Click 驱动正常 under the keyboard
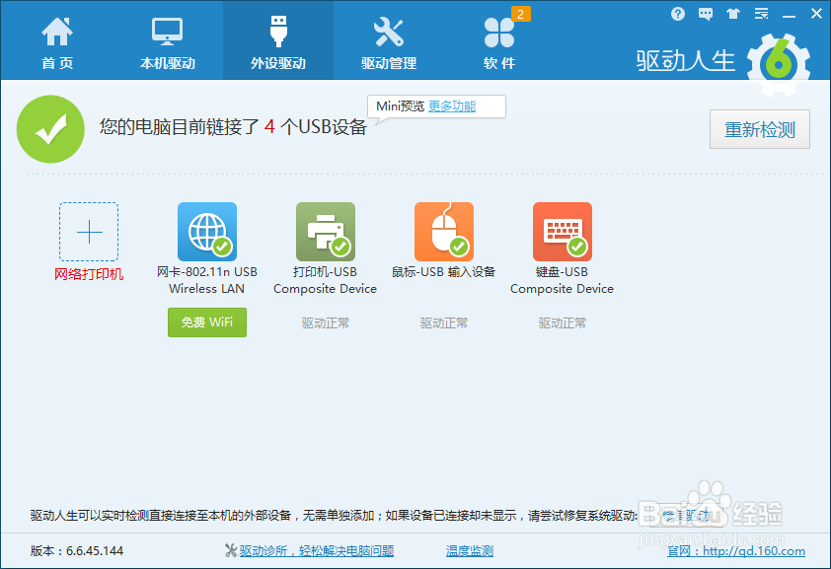The height and width of the screenshot is (569, 831). 563,322
